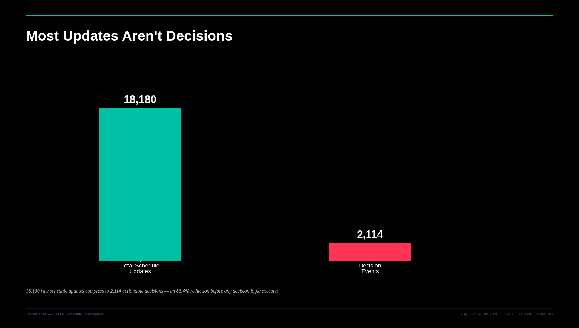Select the red Decision Events bar
579x328 pixels.
tap(370, 251)
